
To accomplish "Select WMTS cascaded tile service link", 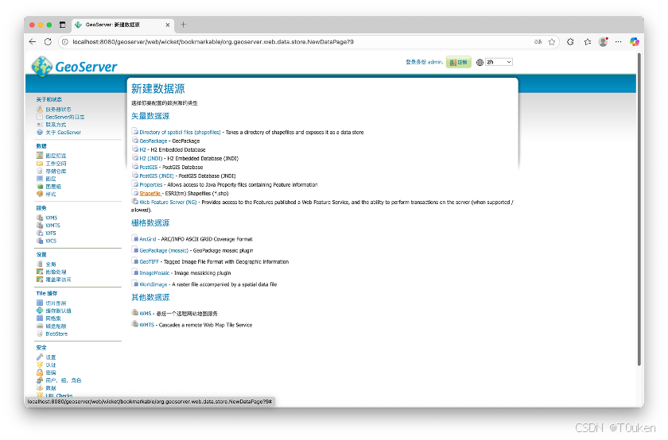I will (146, 325).
